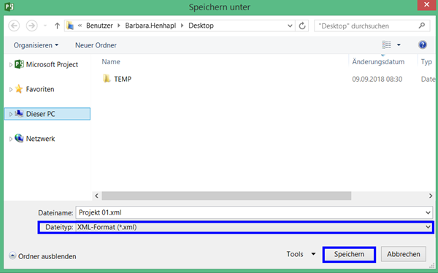Image resolution: width=438 pixels, height=273 pixels.
Task: Select Favoriten in navigation pane
Action: 40,89
